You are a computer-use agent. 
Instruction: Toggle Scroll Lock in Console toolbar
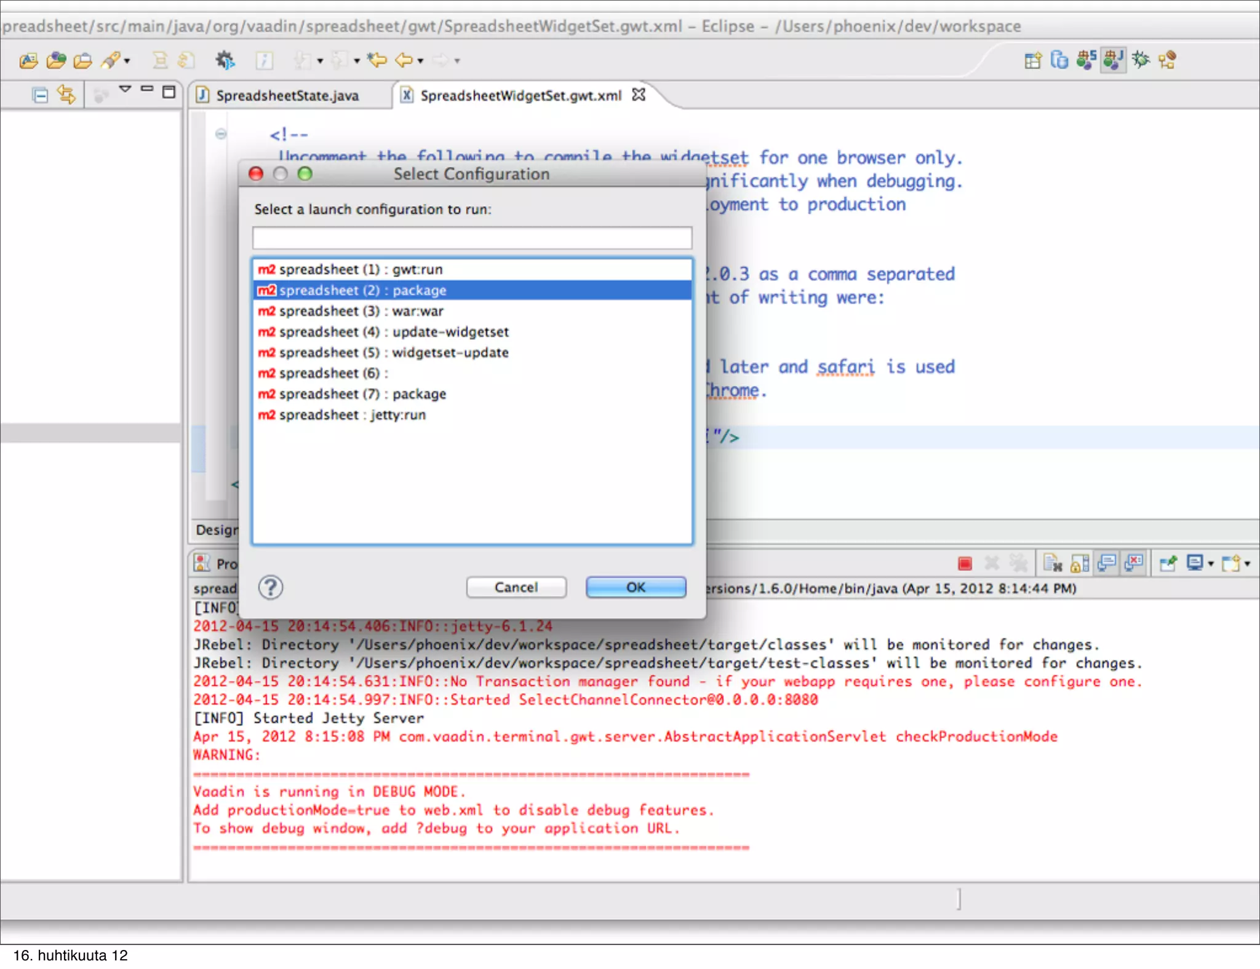pyautogui.click(x=1080, y=563)
